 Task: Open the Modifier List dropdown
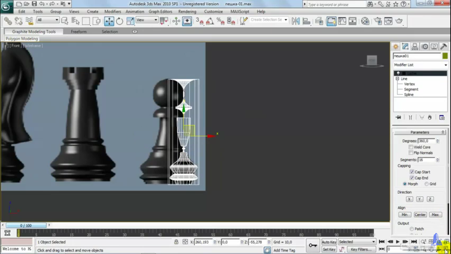pyautogui.click(x=420, y=65)
